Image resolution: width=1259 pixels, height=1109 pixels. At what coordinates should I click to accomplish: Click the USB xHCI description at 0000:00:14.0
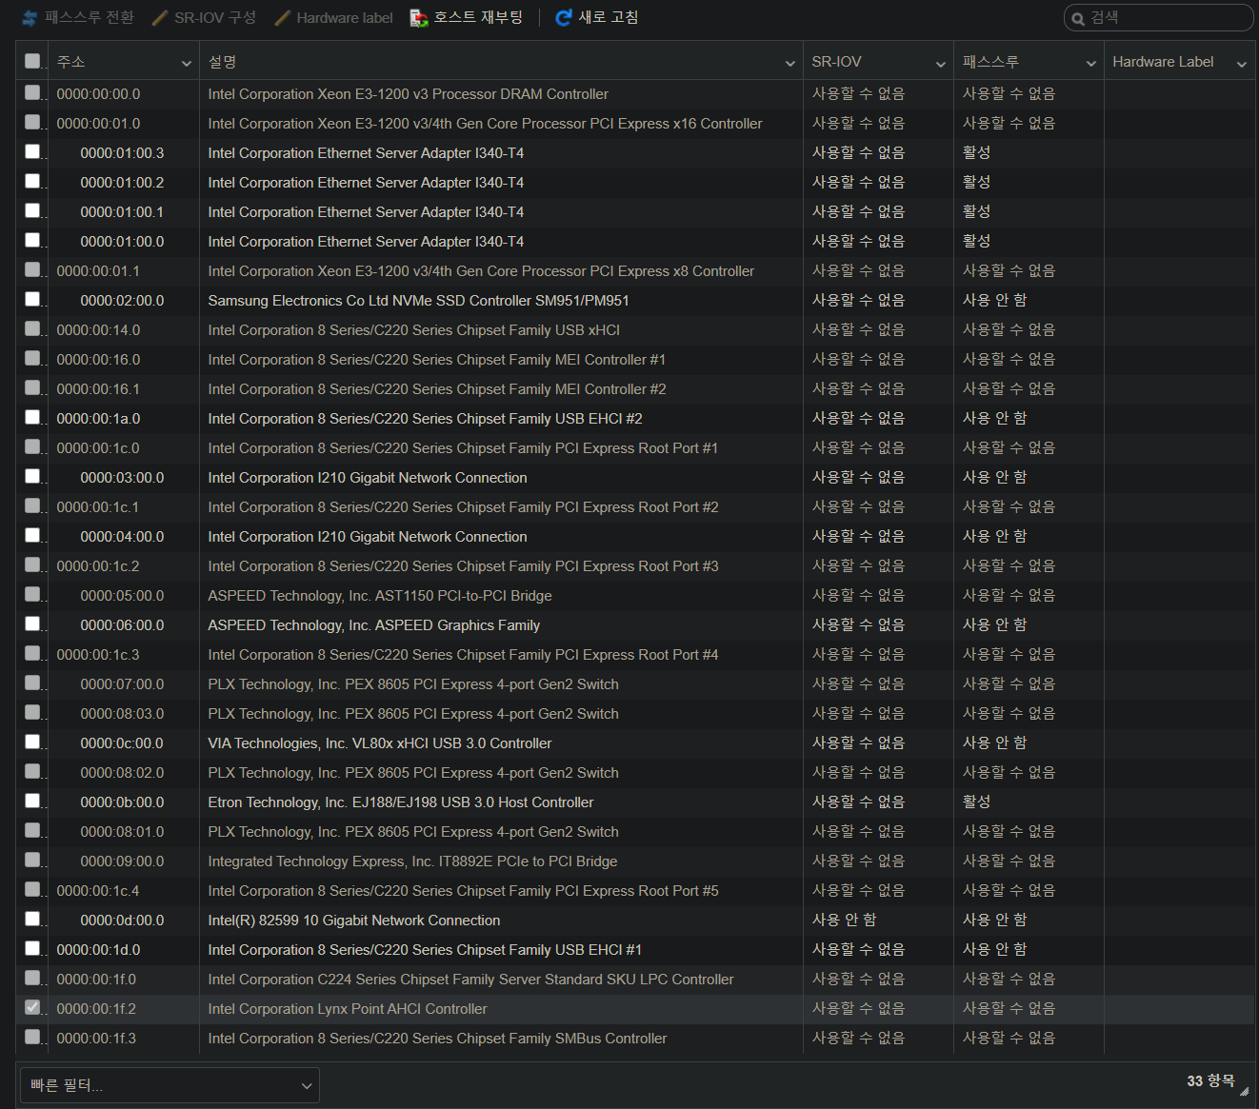414,330
